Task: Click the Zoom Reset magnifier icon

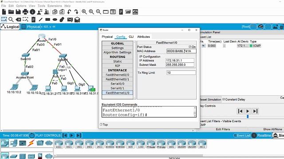Action: pyautogui.click(x=91, y=12)
